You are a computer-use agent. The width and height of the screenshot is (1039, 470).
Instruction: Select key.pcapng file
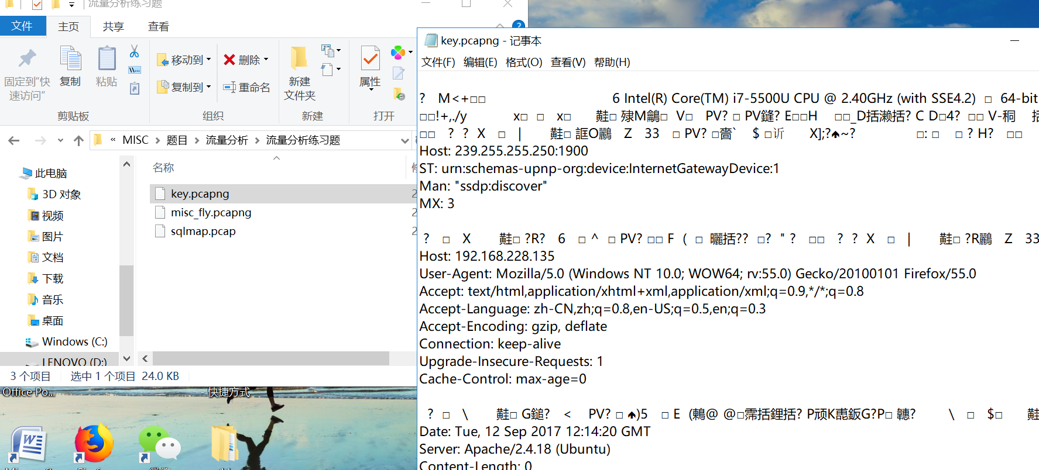click(283, 193)
